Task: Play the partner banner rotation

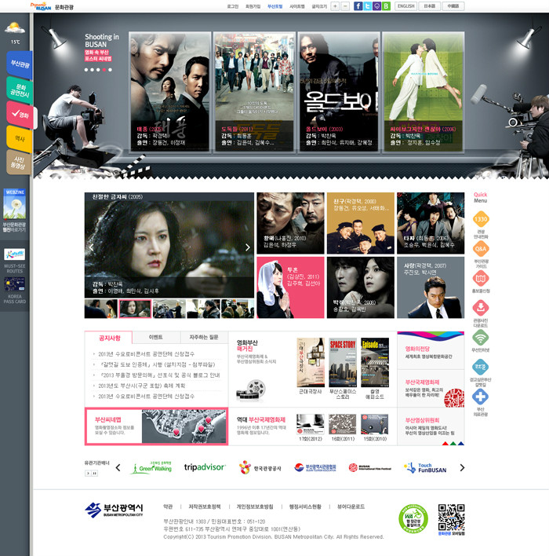Action: (x=88, y=473)
